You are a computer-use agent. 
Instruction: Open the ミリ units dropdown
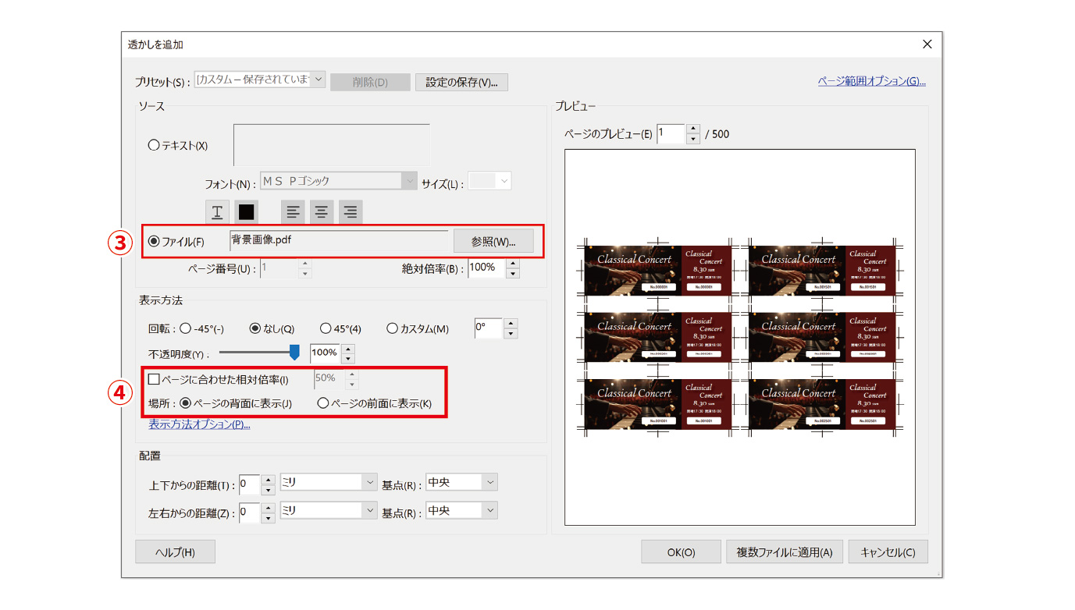pos(369,481)
